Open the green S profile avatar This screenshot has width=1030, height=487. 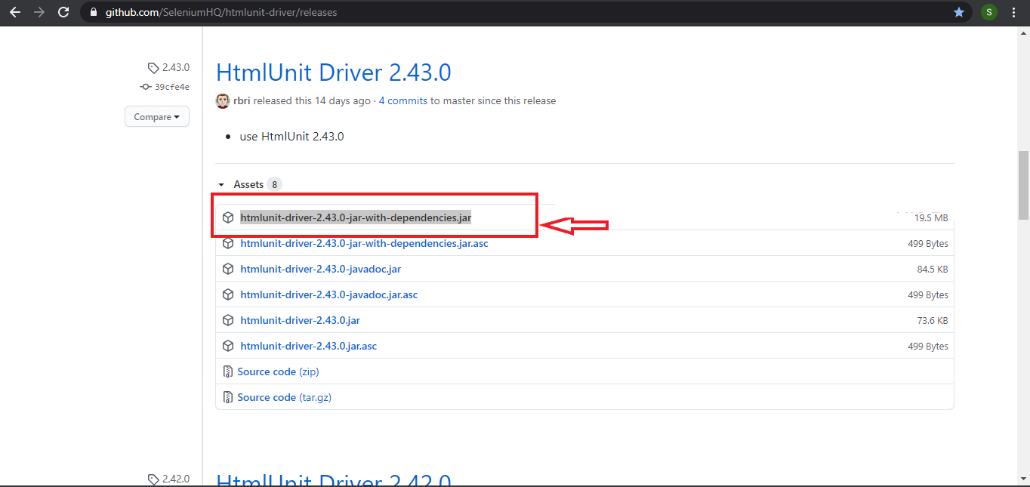point(989,12)
